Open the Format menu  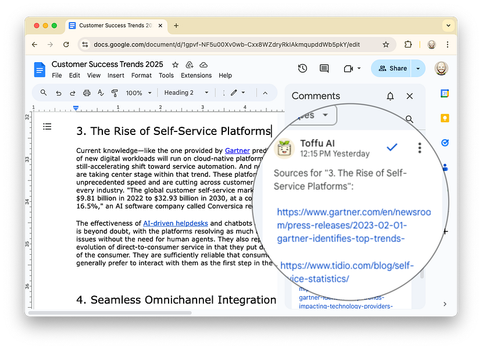click(x=141, y=76)
